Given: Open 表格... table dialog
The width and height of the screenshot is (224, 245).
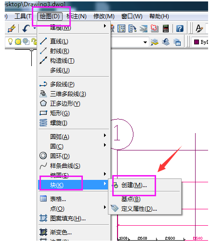Looking at the screenshot, I should [x=74, y=199].
